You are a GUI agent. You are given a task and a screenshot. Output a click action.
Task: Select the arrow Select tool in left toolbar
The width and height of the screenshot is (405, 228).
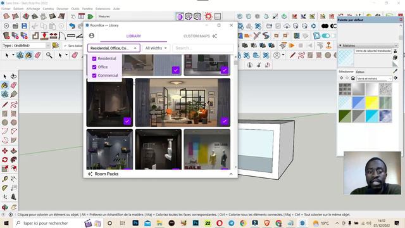coord(4,76)
